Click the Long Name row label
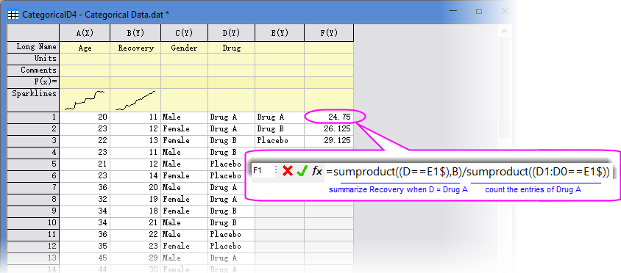621x273 pixels. click(x=33, y=47)
